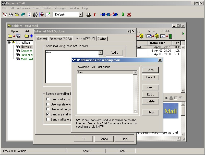Switch to the Receiving (POP3) tab
This screenshot has width=205, height=155.
(x=61, y=39)
